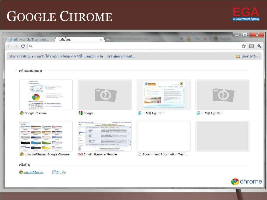Open the other bookmarks folder
Image resolution: width=267 pixels, height=200 pixels.
[248, 56]
